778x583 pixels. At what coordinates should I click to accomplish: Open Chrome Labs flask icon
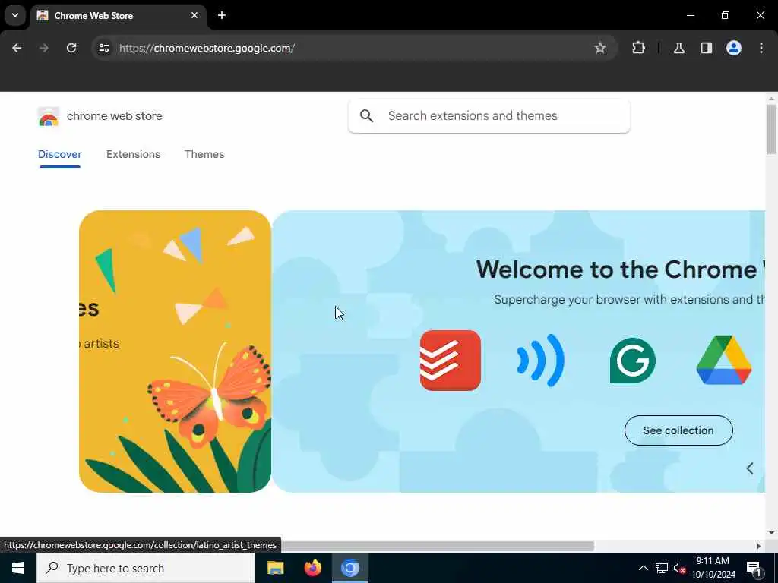(x=678, y=48)
